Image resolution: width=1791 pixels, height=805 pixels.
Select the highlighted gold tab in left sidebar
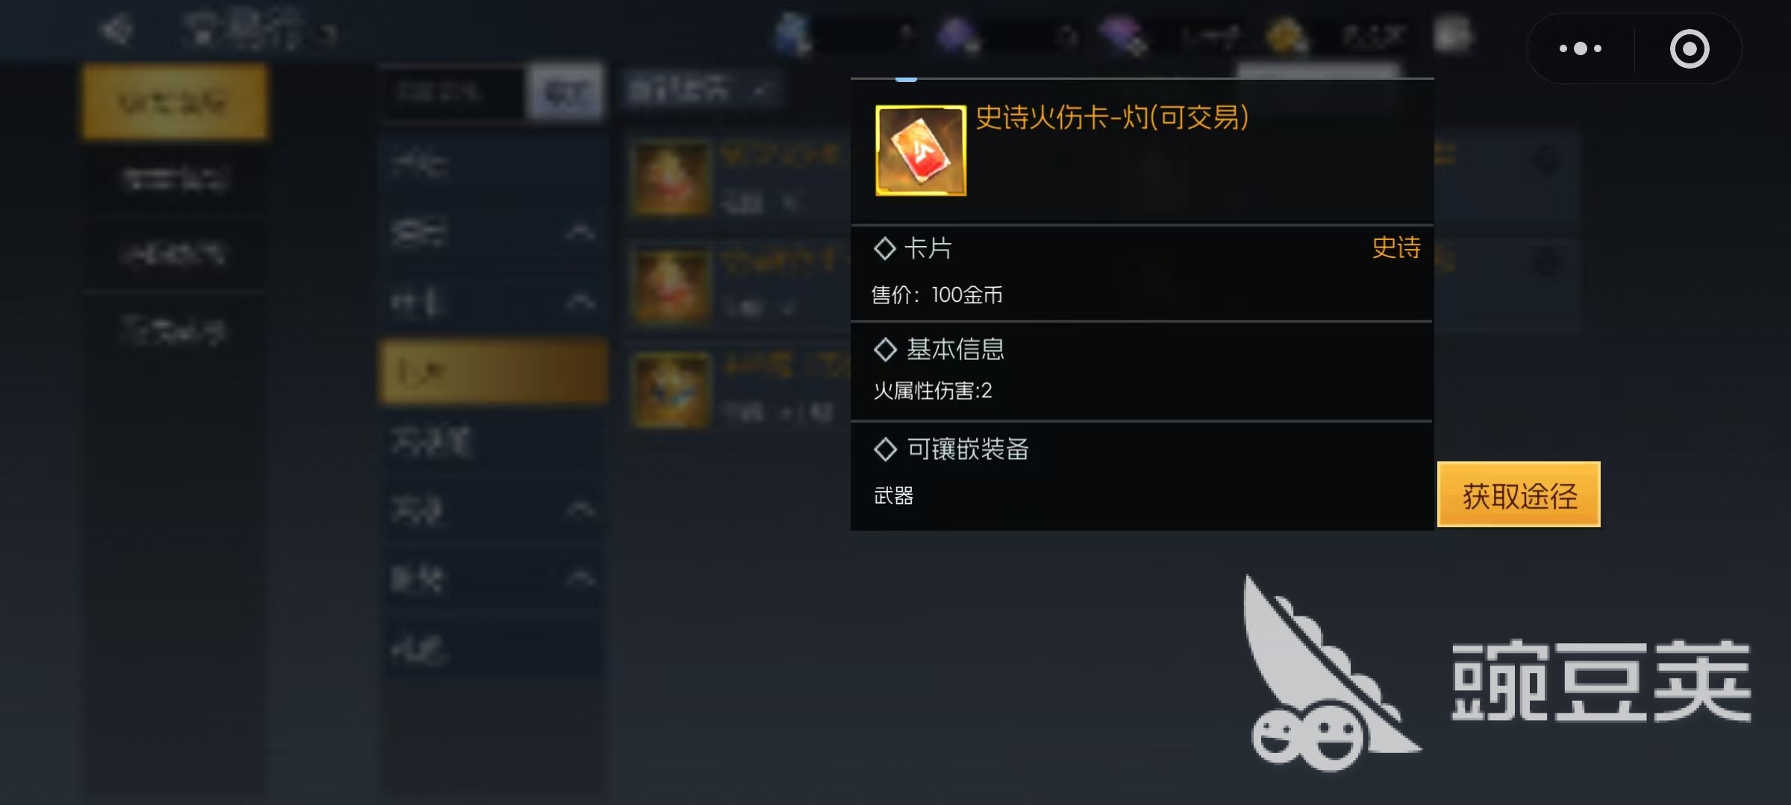175,102
